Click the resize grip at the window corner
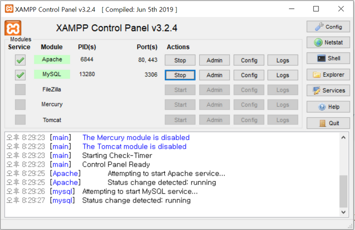 pyautogui.click(x=350, y=226)
